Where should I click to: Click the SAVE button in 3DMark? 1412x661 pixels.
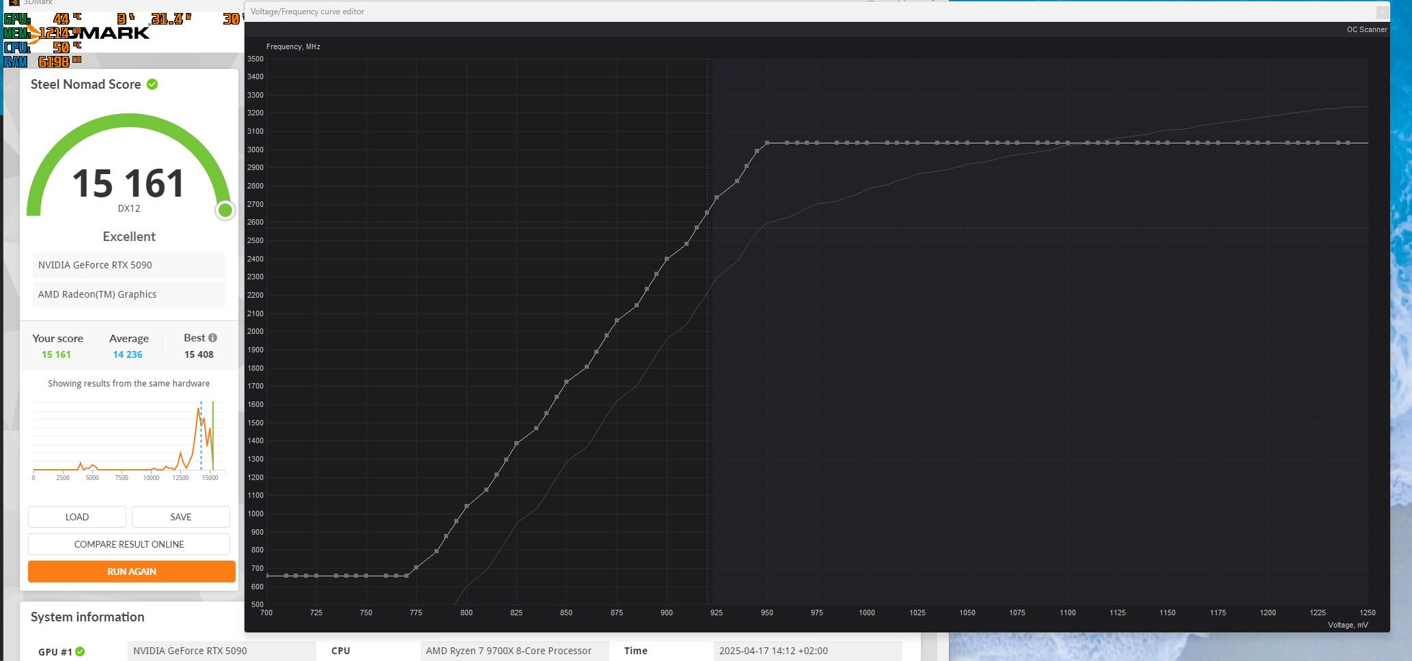click(x=181, y=517)
